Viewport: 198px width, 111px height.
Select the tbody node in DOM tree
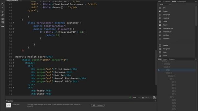[x=171, y=76]
